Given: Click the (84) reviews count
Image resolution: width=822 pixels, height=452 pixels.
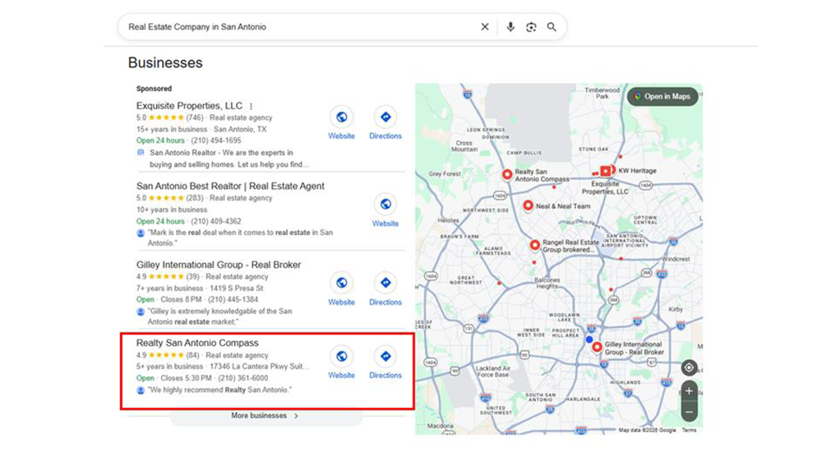Looking at the screenshot, I should (192, 356).
